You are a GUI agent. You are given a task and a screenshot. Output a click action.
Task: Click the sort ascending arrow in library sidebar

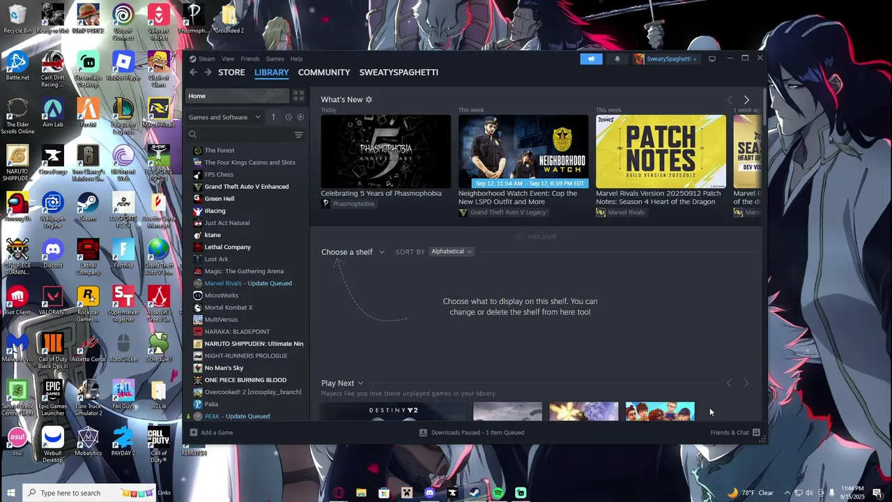pos(273,117)
